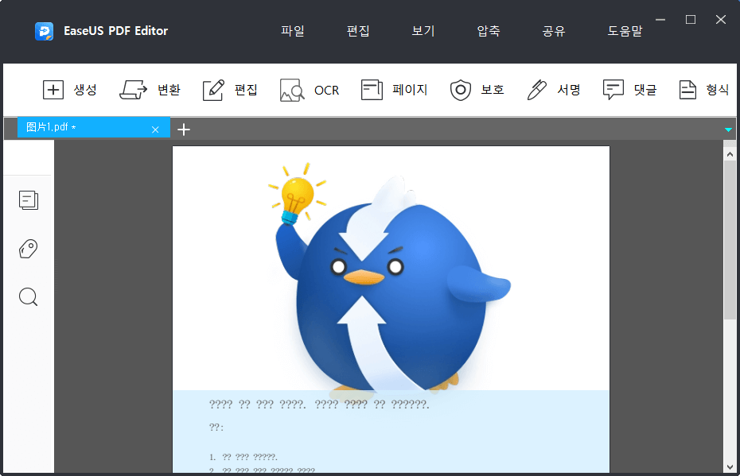Image resolution: width=740 pixels, height=476 pixels.
Task: Expand the tab list dropdown arrow
Action: [x=727, y=129]
